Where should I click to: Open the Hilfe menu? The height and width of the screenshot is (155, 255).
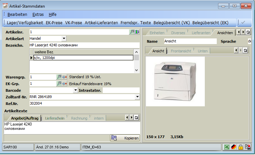(53, 15)
